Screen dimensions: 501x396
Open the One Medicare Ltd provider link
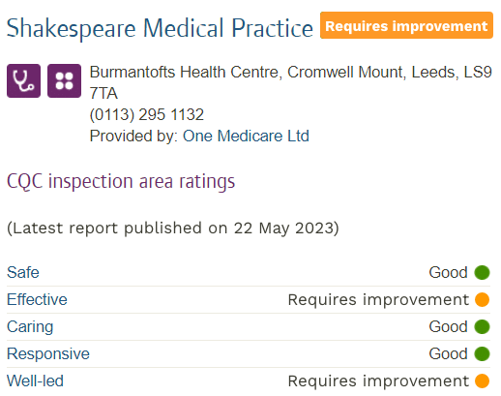tap(246, 136)
